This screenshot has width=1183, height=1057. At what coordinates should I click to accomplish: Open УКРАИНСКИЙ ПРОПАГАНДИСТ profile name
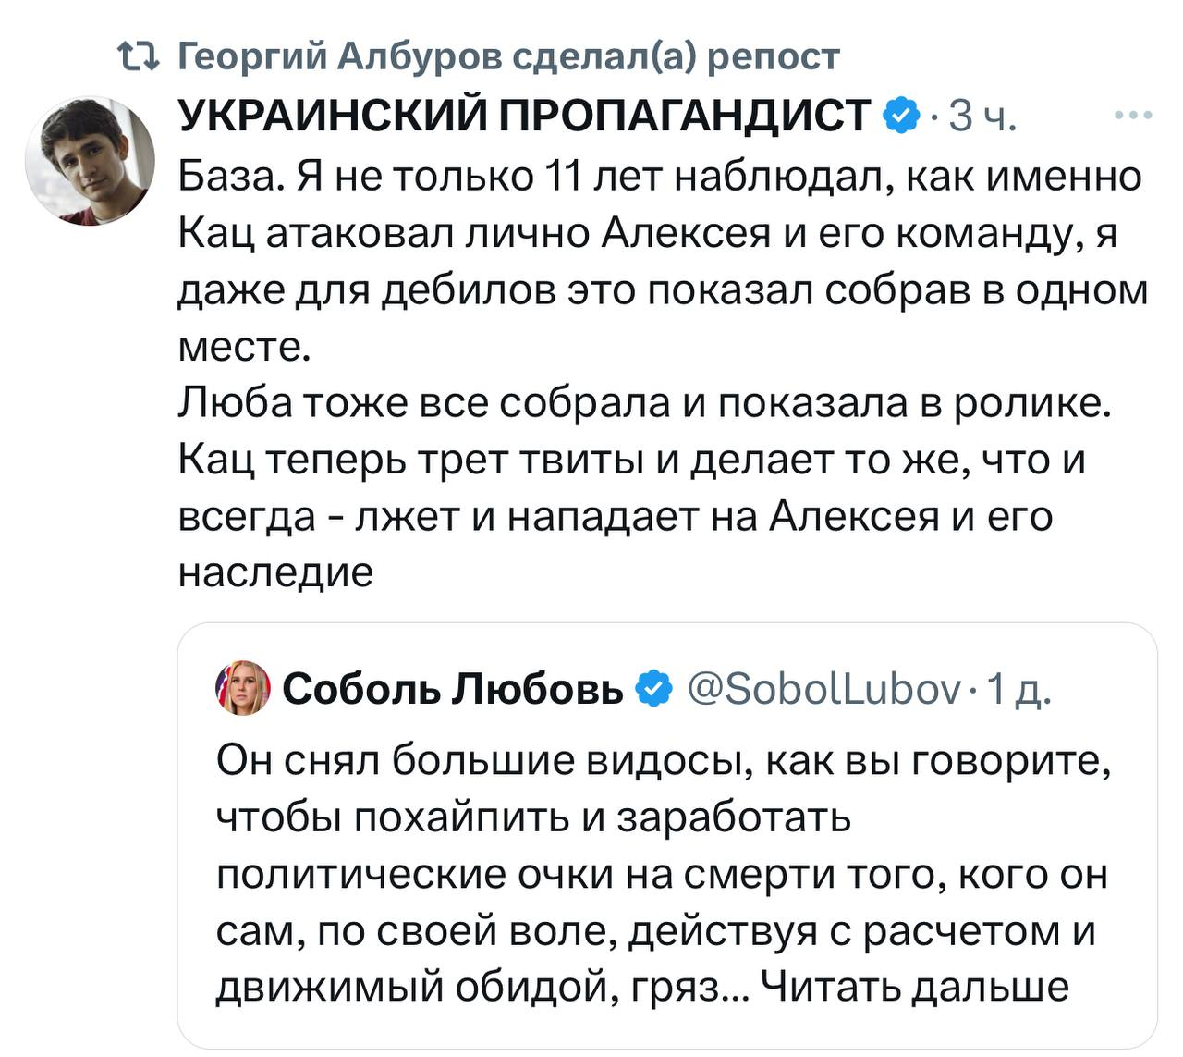click(524, 116)
